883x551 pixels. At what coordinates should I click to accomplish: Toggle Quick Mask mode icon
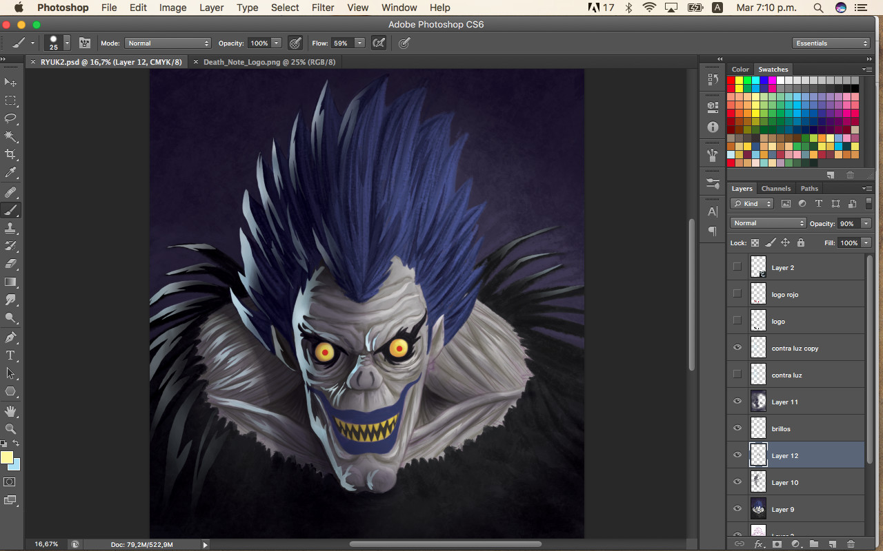[x=10, y=482]
